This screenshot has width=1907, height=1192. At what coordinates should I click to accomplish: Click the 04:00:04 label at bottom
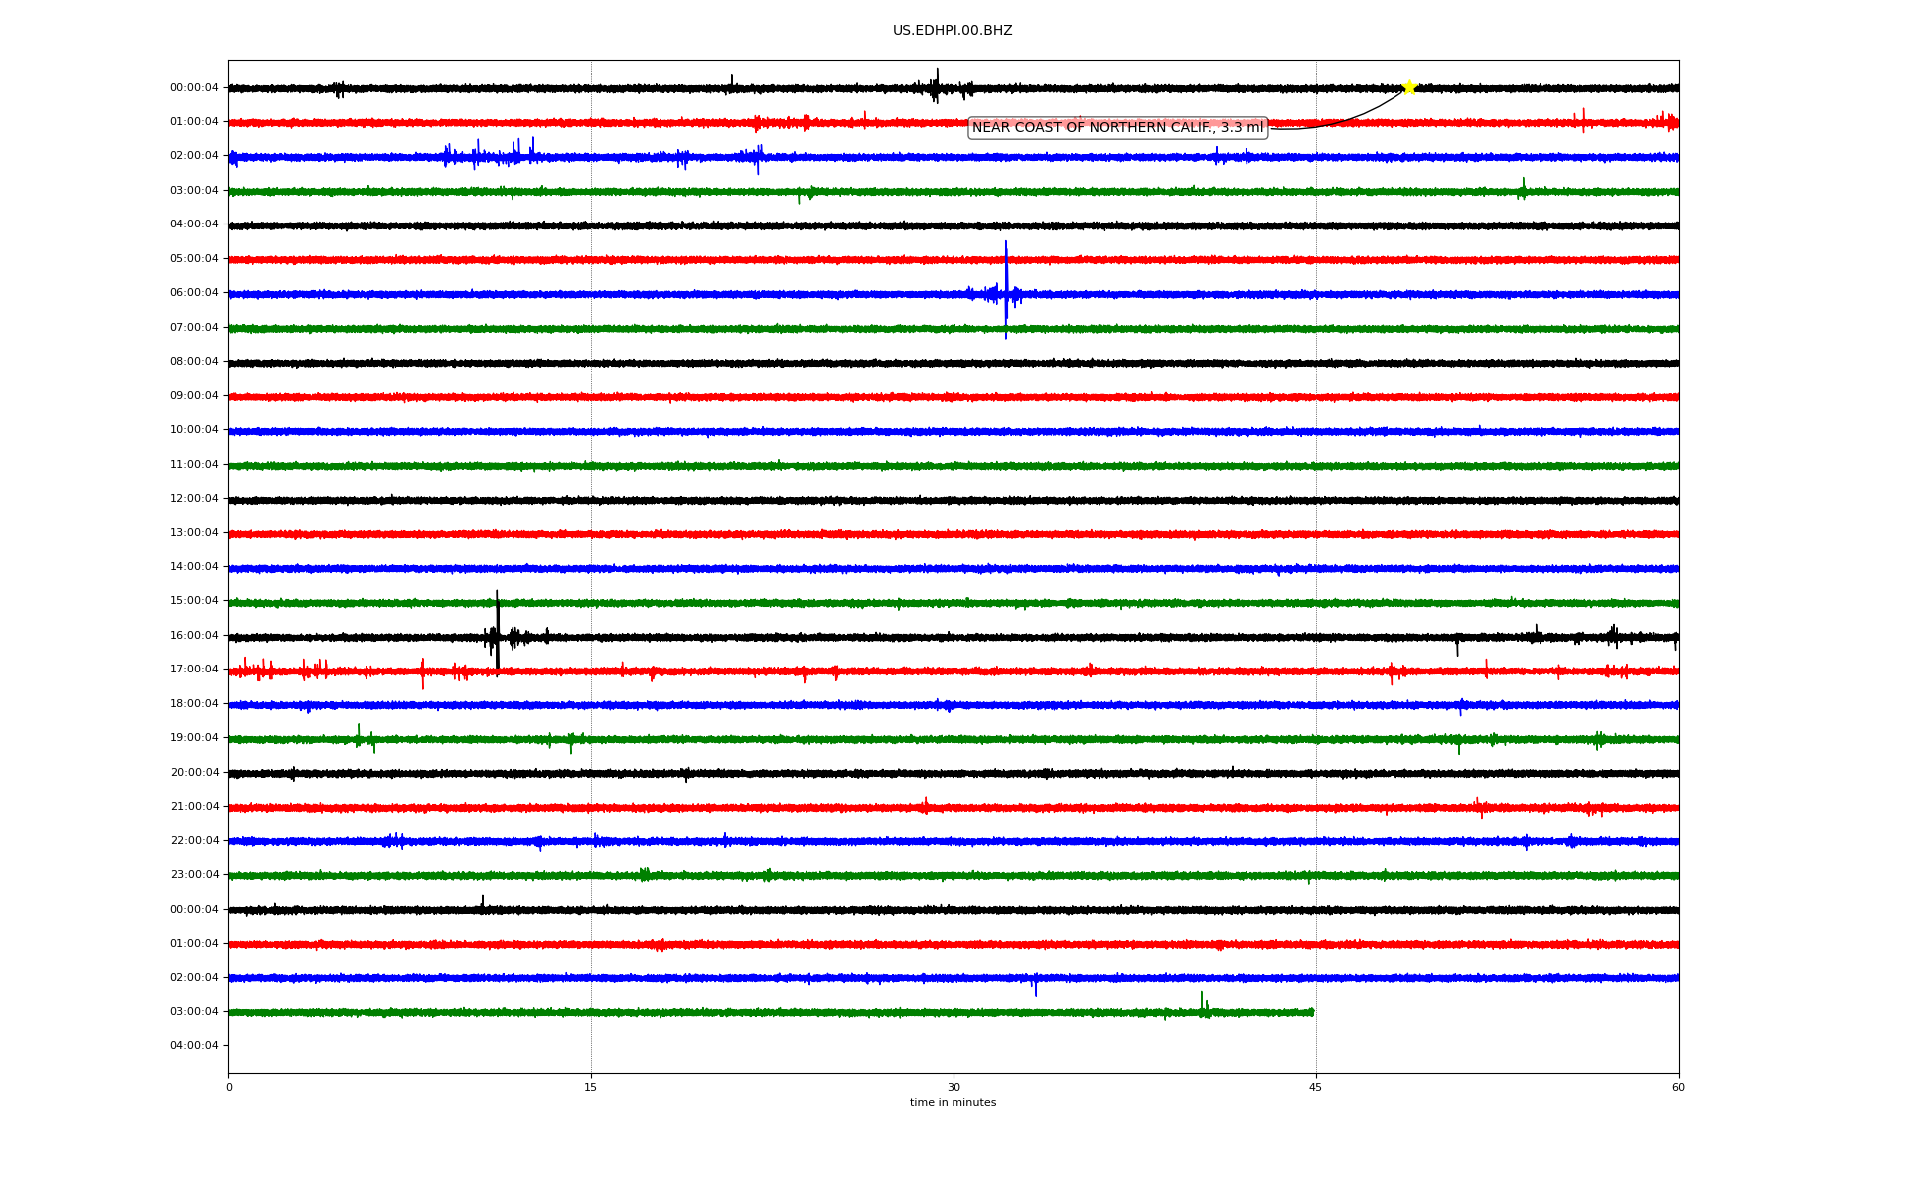(194, 1046)
